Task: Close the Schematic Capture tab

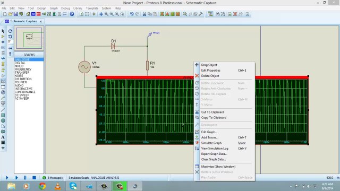Action: 41,21
